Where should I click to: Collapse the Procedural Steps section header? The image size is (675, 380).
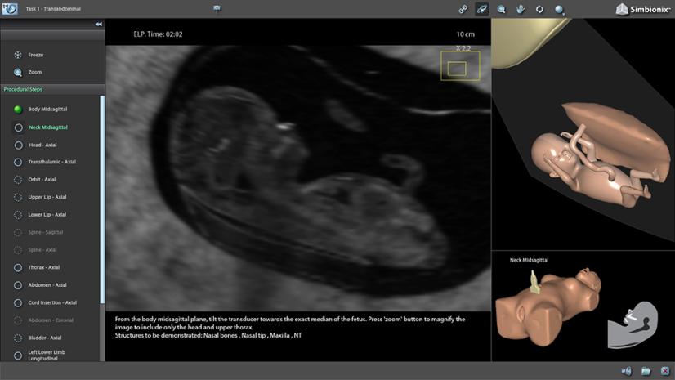[x=51, y=88]
